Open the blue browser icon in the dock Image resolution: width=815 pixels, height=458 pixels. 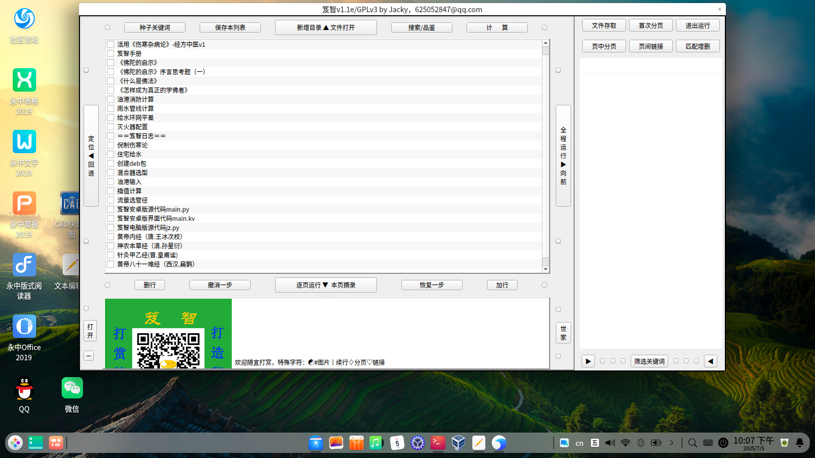point(499,443)
